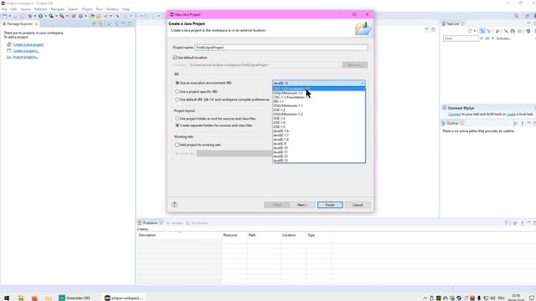
Task: Select Use default JRE 'jdk-14' radio option
Action: tap(177, 99)
